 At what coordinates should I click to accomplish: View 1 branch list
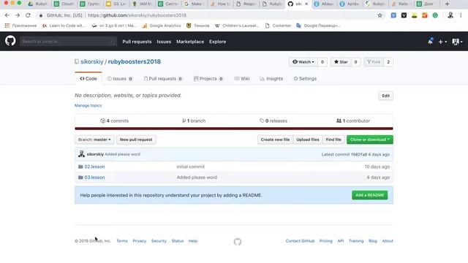pos(194,121)
